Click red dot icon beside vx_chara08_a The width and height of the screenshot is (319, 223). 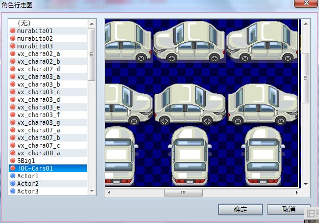point(13,153)
